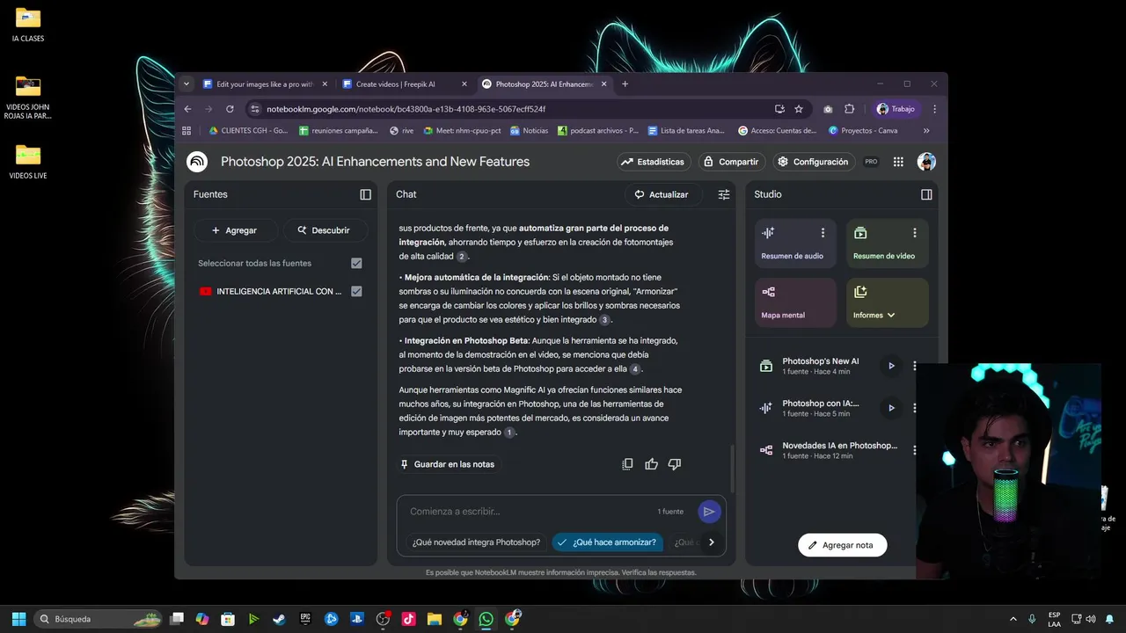Open more options for Novedades IA en Photoshop
1126x633 pixels.
click(914, 450)
